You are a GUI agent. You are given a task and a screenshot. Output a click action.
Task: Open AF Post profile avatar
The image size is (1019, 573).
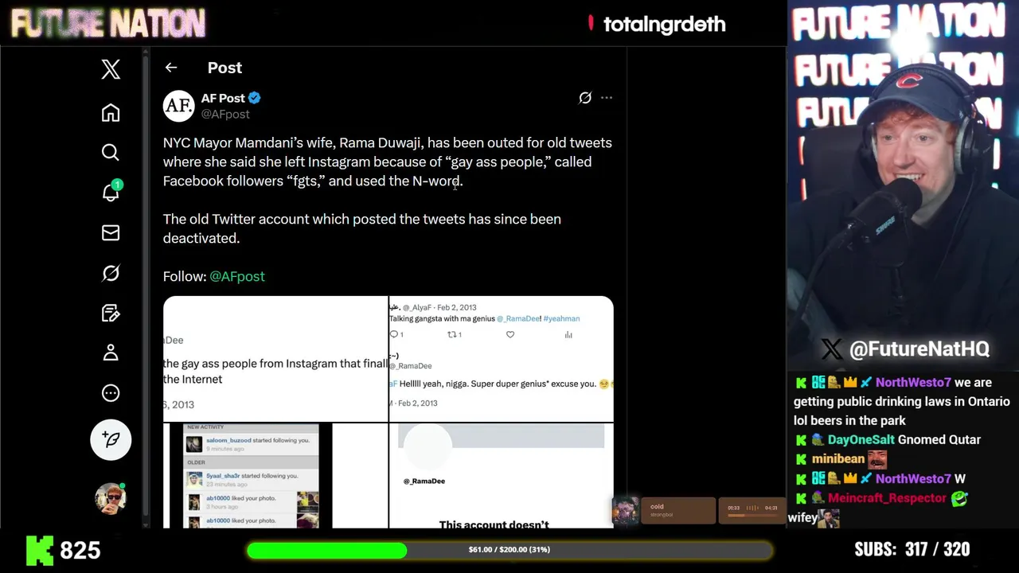179,106
